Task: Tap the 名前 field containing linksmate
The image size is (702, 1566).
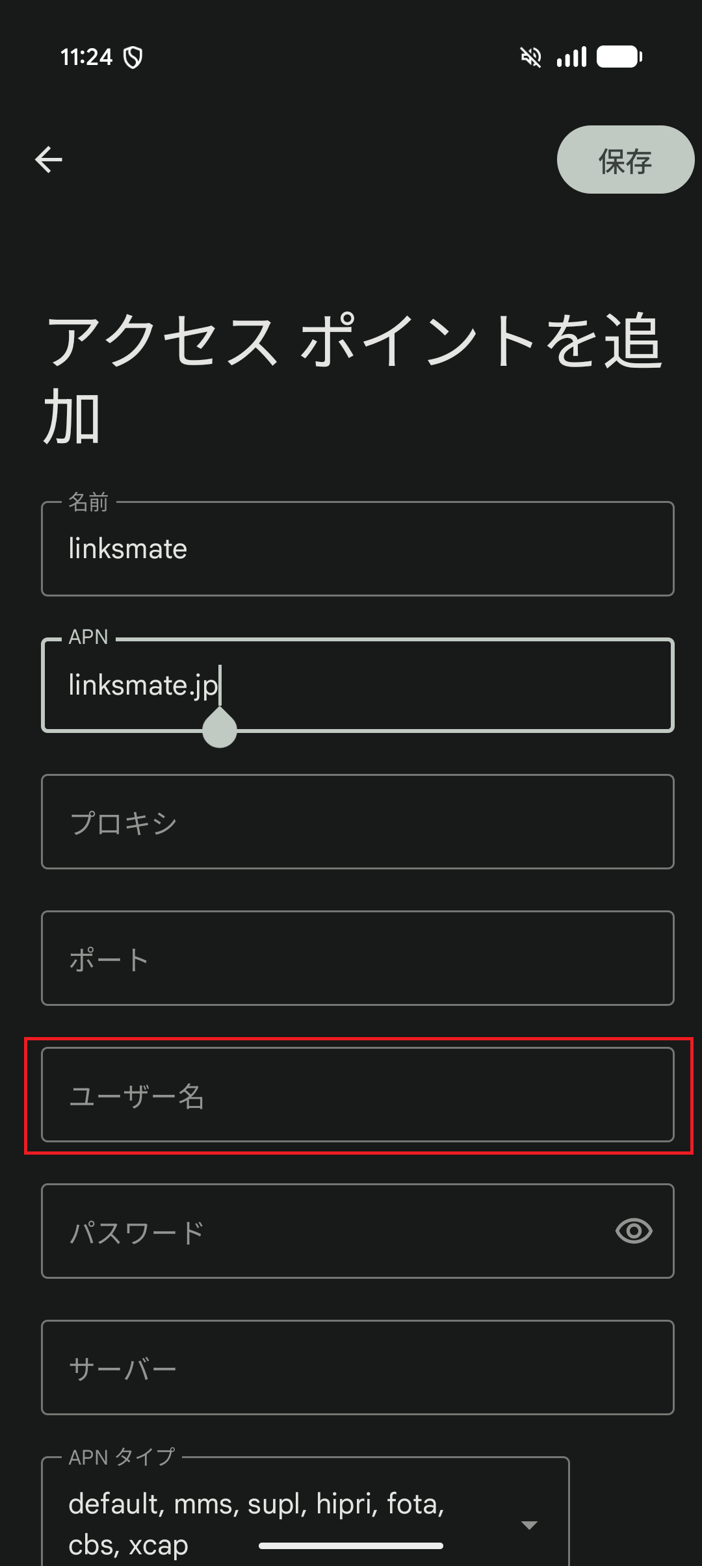Action: 356,548
